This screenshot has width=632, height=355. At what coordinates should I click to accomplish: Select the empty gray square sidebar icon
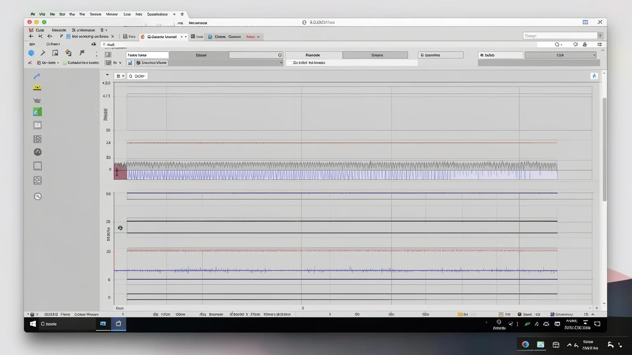[37, 166]
